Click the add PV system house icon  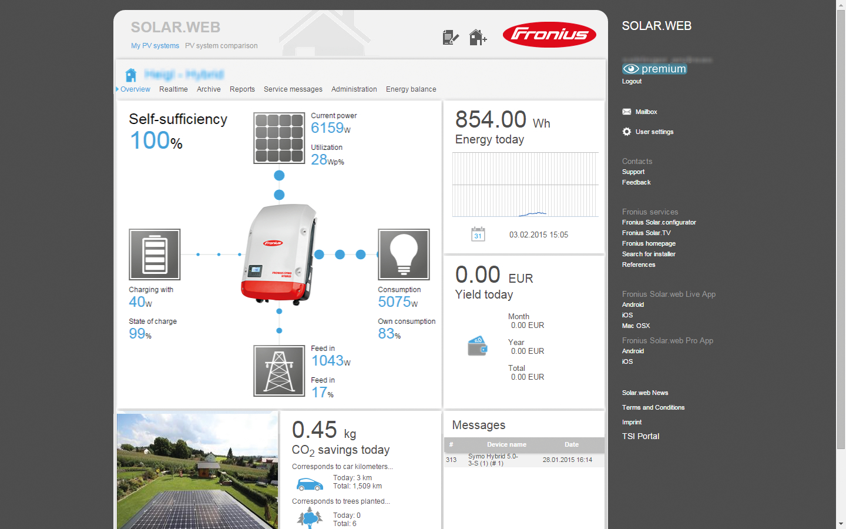tap(478, 38)
